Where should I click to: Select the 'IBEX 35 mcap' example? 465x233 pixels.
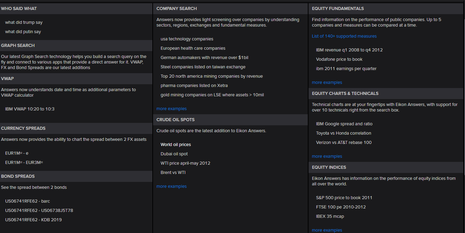pos(330,216)
